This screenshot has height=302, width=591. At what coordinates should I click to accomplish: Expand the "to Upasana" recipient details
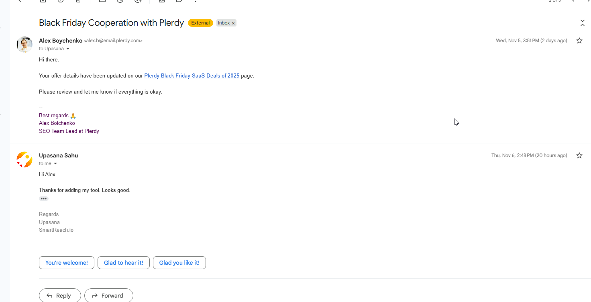68,49
